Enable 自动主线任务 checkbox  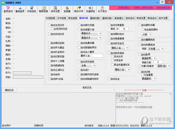pyautogui.click(x=49, y=25)
